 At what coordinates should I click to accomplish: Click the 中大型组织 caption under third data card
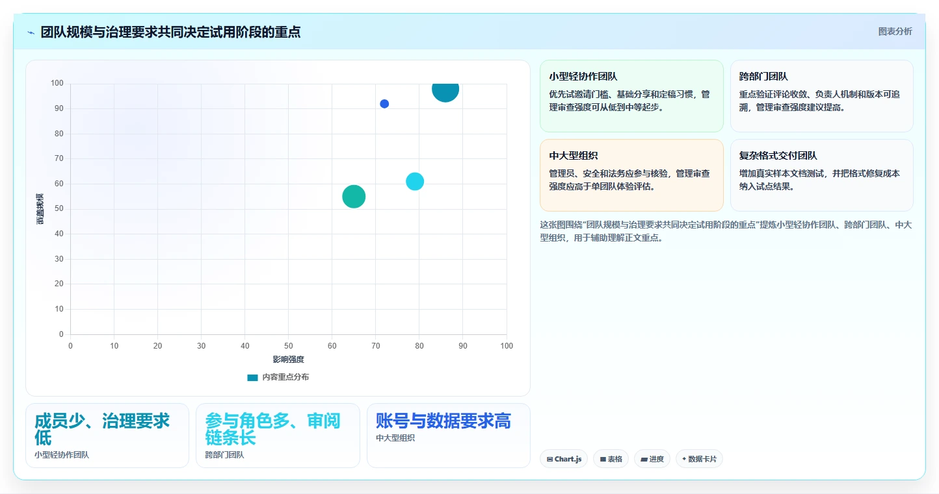coord(395,438)
